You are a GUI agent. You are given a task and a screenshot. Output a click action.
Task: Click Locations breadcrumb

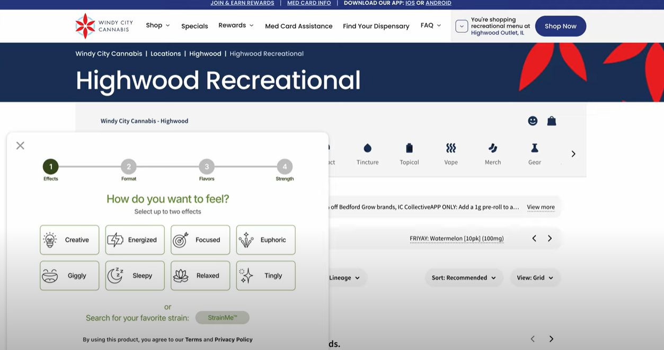[165, 53]
